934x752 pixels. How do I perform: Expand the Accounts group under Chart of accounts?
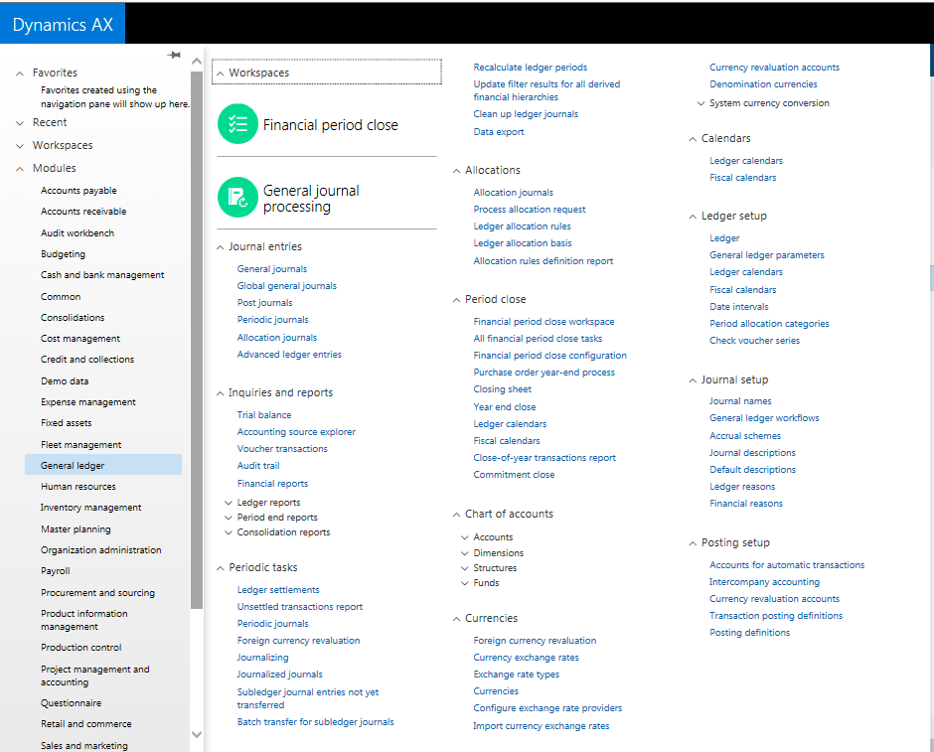[x=464, y=537]
